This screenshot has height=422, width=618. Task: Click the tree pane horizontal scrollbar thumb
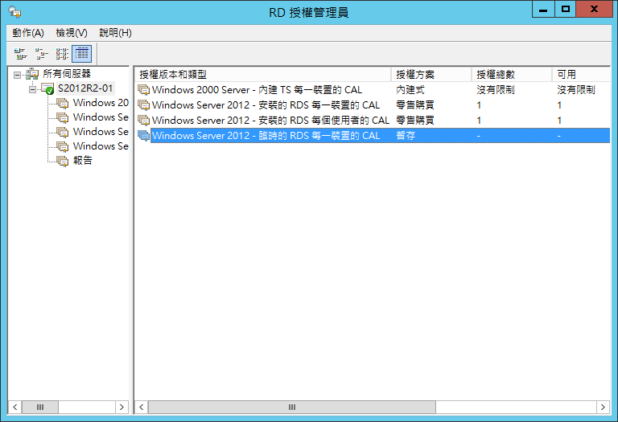40,407
